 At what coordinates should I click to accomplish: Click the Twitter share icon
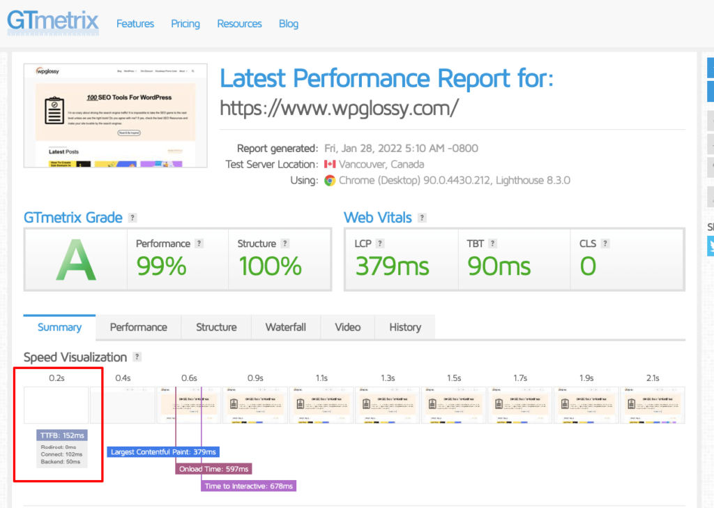[x=711, y=246]
